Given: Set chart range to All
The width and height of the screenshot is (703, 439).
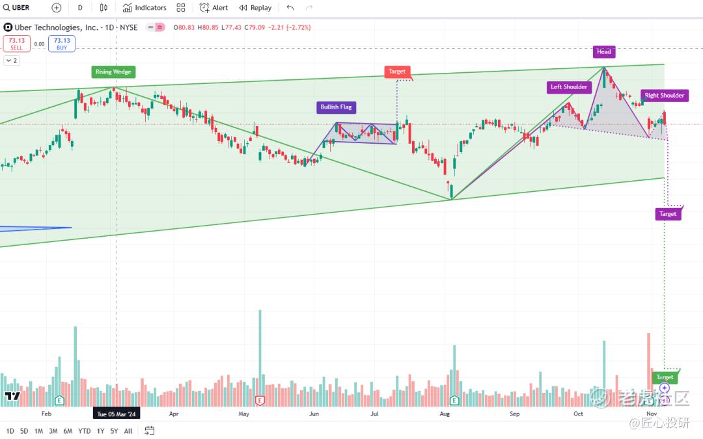Looking at the screenshot, I should [128, 431].
